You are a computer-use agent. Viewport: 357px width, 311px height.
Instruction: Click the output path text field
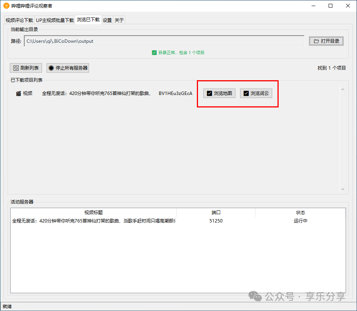164,41
